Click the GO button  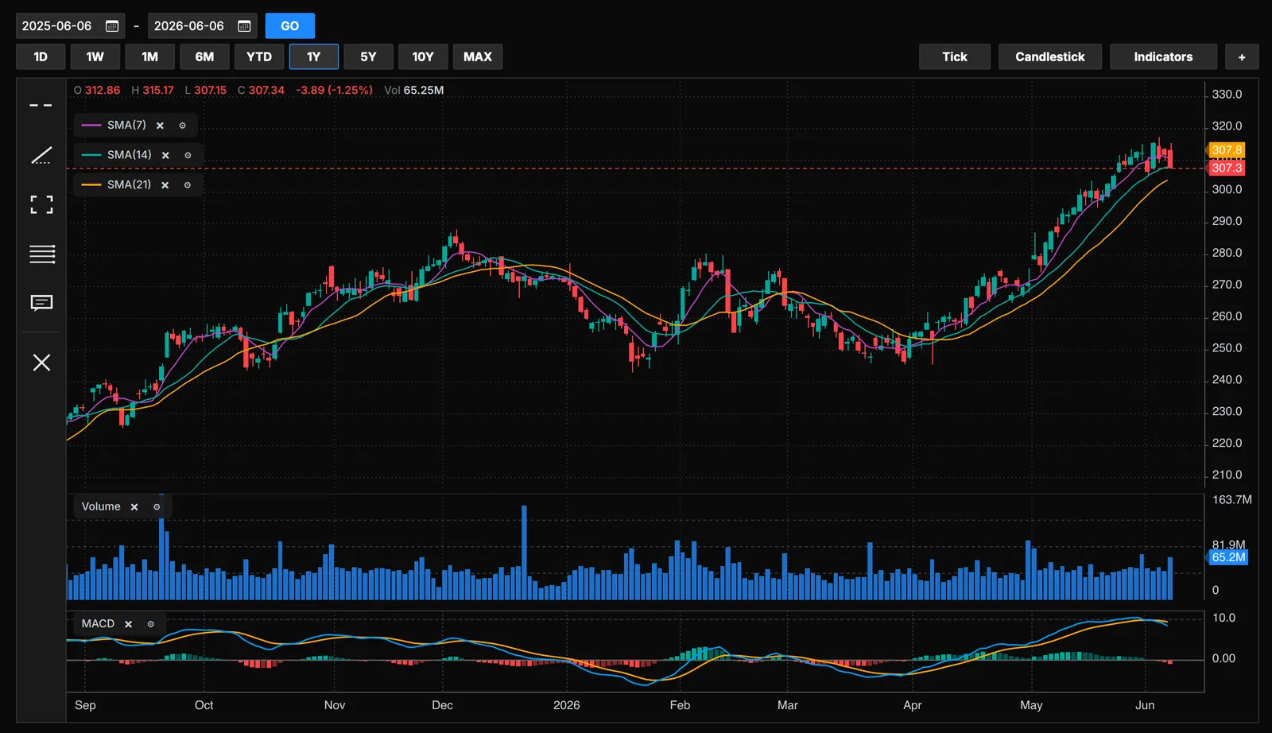click(290, 26)
